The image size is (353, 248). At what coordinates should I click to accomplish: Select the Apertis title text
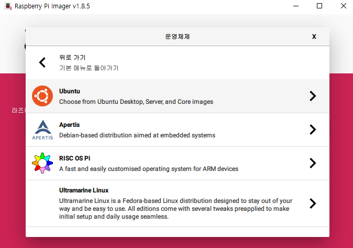pyautogui.click(x=69, y=125)
